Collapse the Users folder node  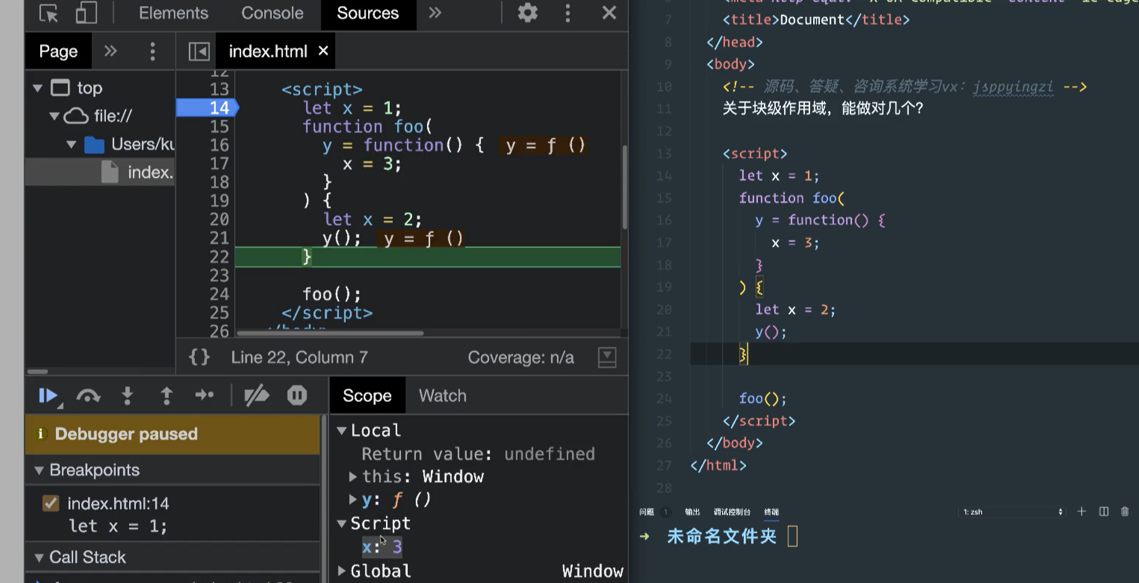click(71, 145)
